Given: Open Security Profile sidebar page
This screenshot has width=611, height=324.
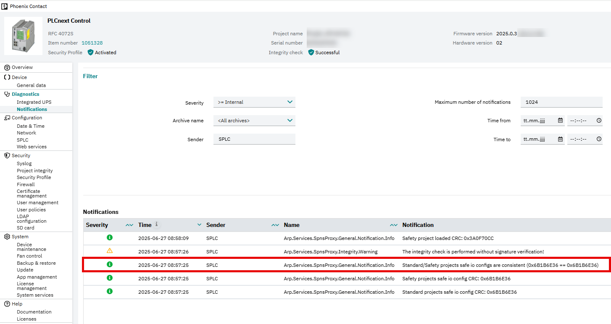Looking at the screenshot, I should 34,177.
